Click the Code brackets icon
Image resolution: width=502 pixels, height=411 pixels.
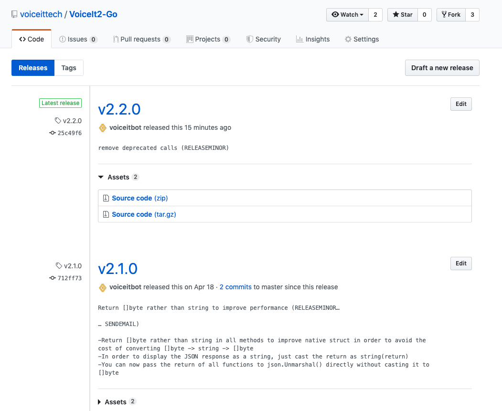22,39
